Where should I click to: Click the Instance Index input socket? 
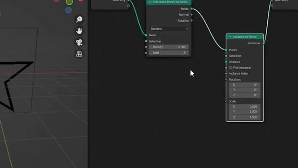tap(226, 74)
